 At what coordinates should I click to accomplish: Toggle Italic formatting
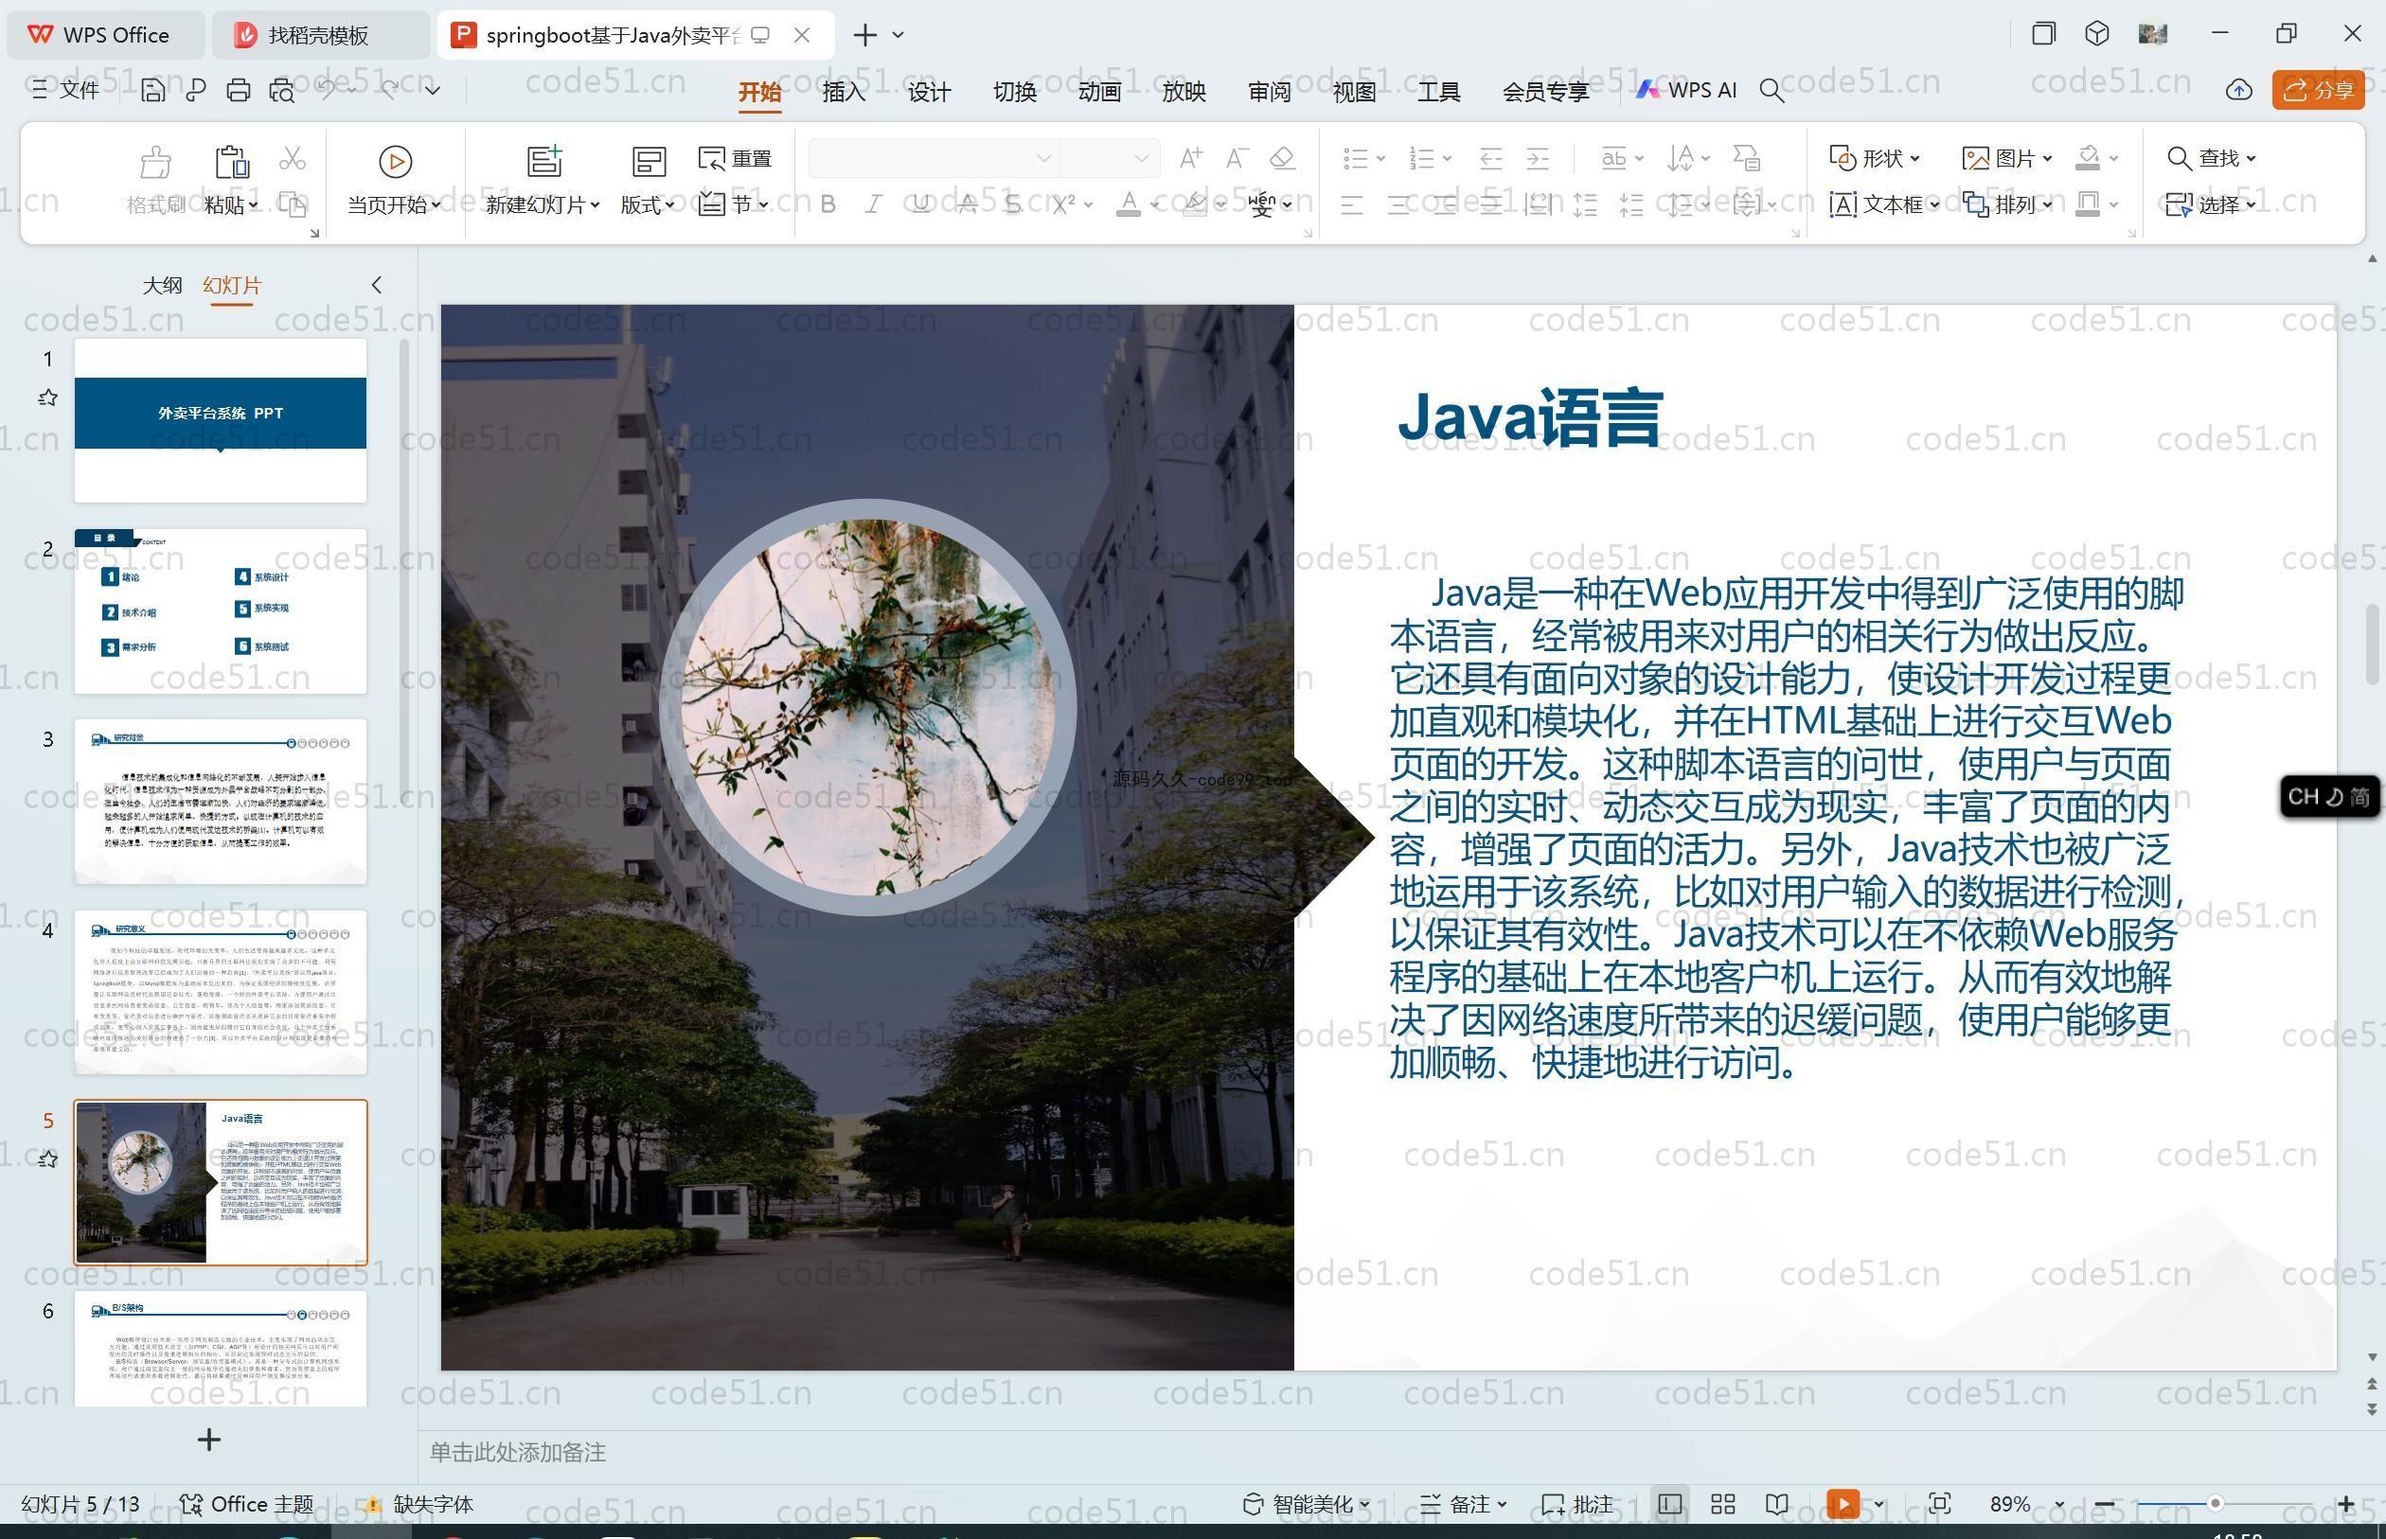pyautogui.click(x=874, y=204)
